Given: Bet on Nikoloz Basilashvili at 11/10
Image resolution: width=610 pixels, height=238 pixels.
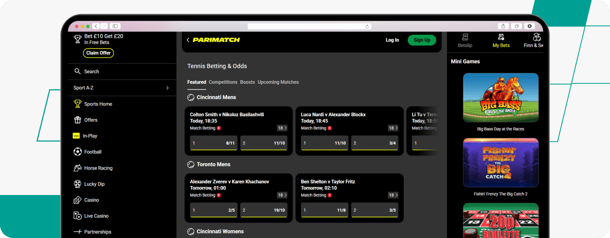Looking at the screenshot, I should (264, 143).
